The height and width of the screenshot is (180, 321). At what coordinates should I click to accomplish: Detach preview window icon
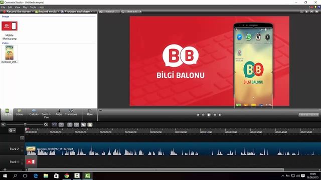(x=316, y=11)
